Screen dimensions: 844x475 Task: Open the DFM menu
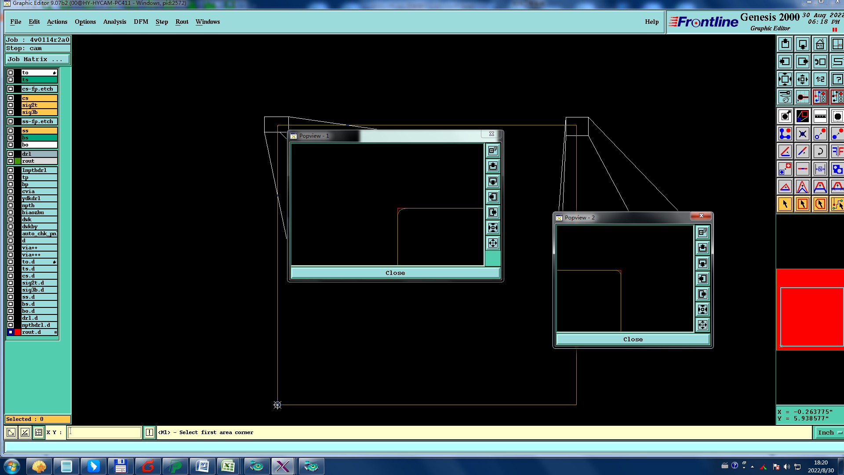click(141, 22)
